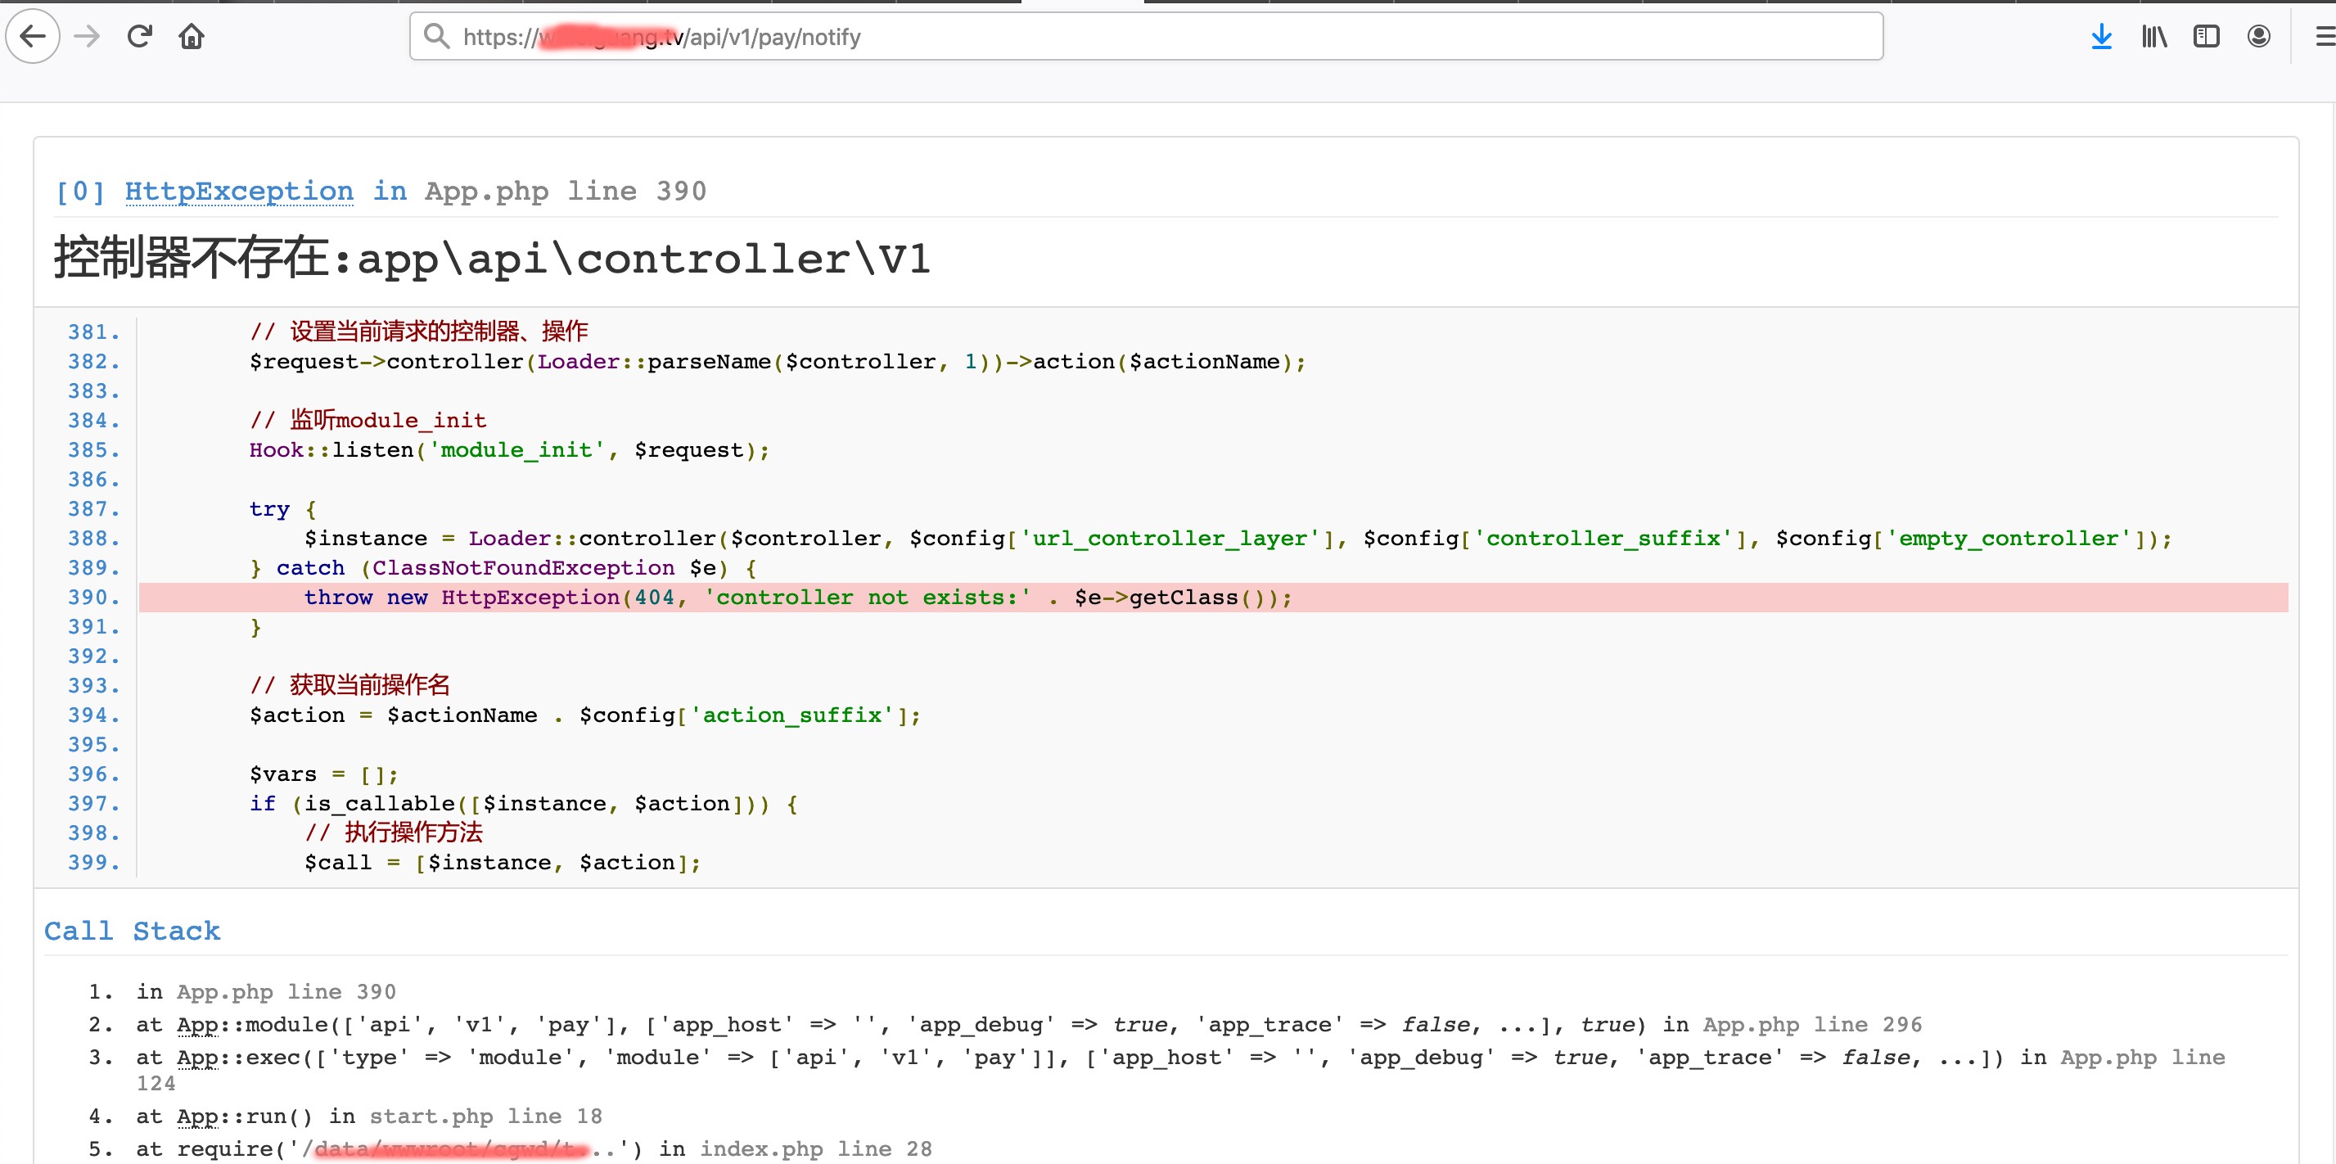Reload the current page
The height and width of the screenshot is (1164, 2336).
(140, 36)
